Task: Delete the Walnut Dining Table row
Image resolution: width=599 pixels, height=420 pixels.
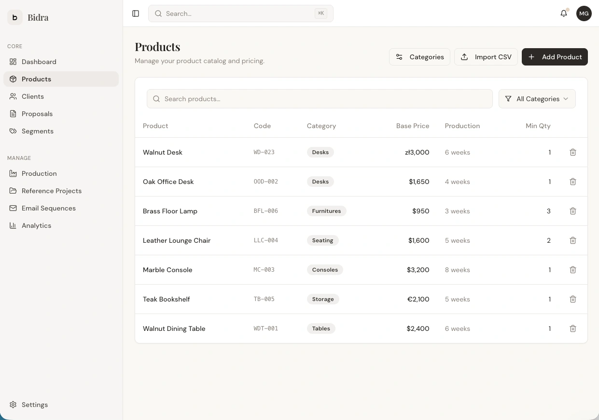Action: pos(573,328)
